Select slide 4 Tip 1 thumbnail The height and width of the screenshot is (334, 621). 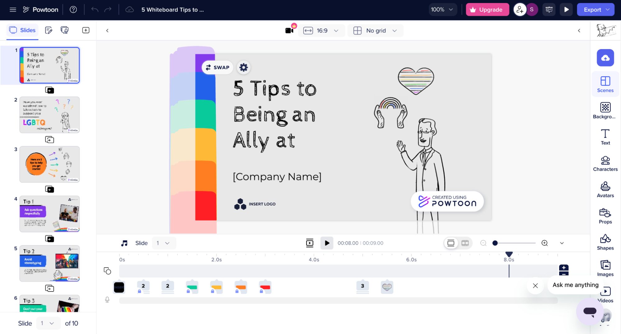tap(49, 214)
